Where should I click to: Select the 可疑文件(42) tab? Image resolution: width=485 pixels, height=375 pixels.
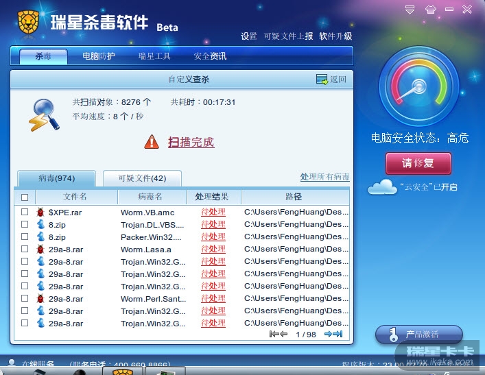coord(142,178)
